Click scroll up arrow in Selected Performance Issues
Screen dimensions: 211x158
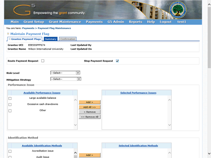pos(169,100)
